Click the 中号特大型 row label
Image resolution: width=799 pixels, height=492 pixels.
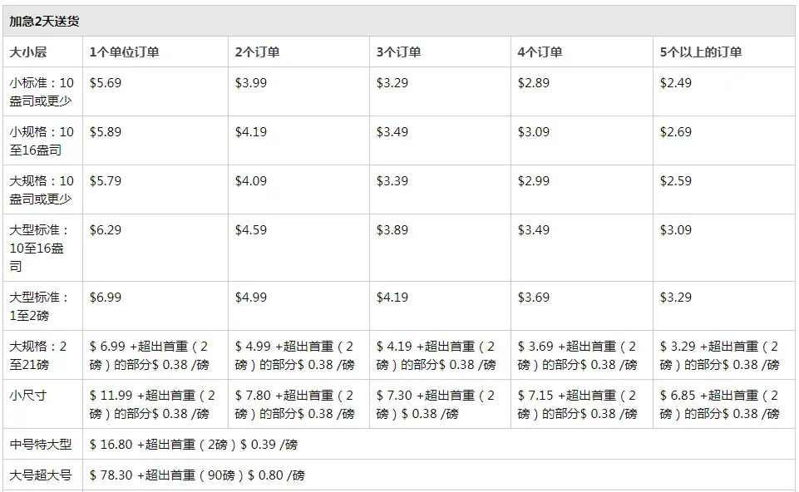pos(42,444)
